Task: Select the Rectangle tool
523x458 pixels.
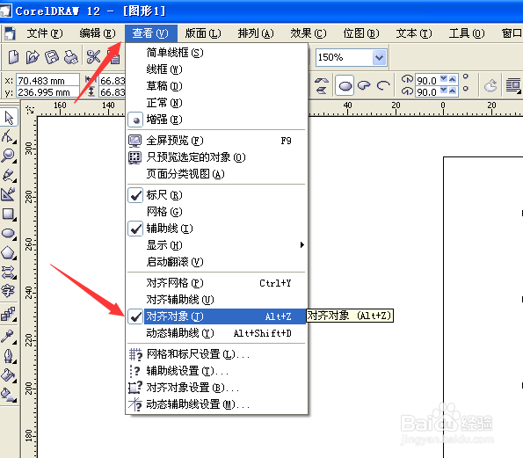Action: tap(8, 214)
